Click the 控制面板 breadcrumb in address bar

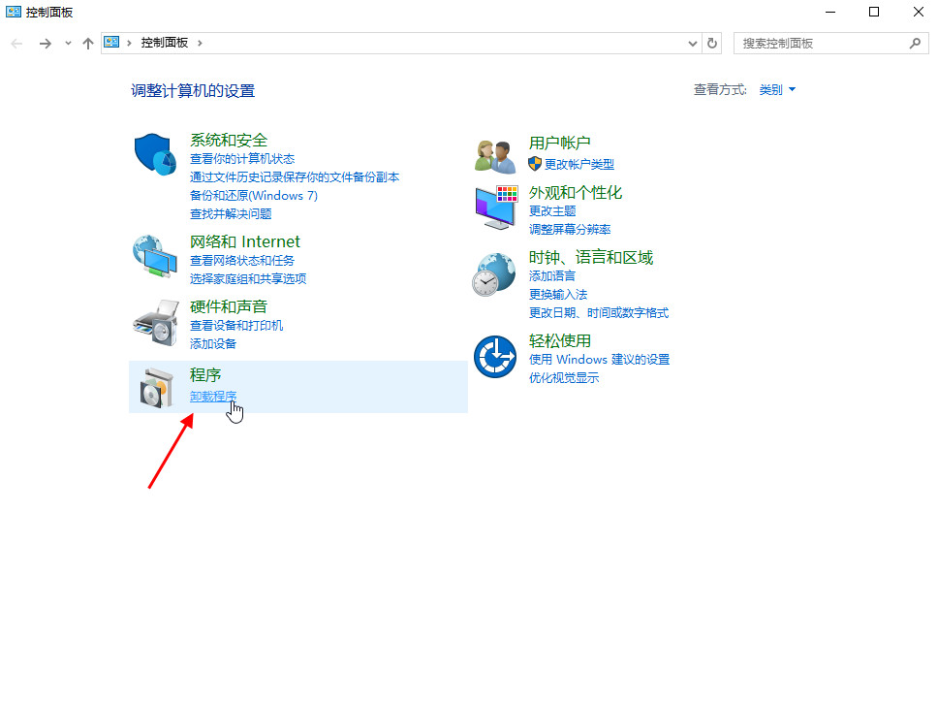coord(164,44)
